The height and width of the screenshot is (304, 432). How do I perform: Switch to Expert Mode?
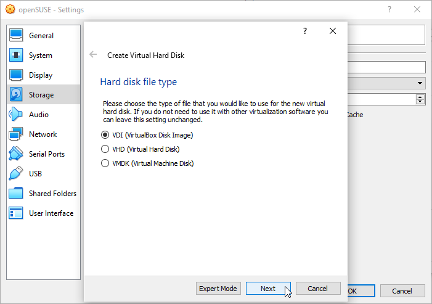point(218,289)
